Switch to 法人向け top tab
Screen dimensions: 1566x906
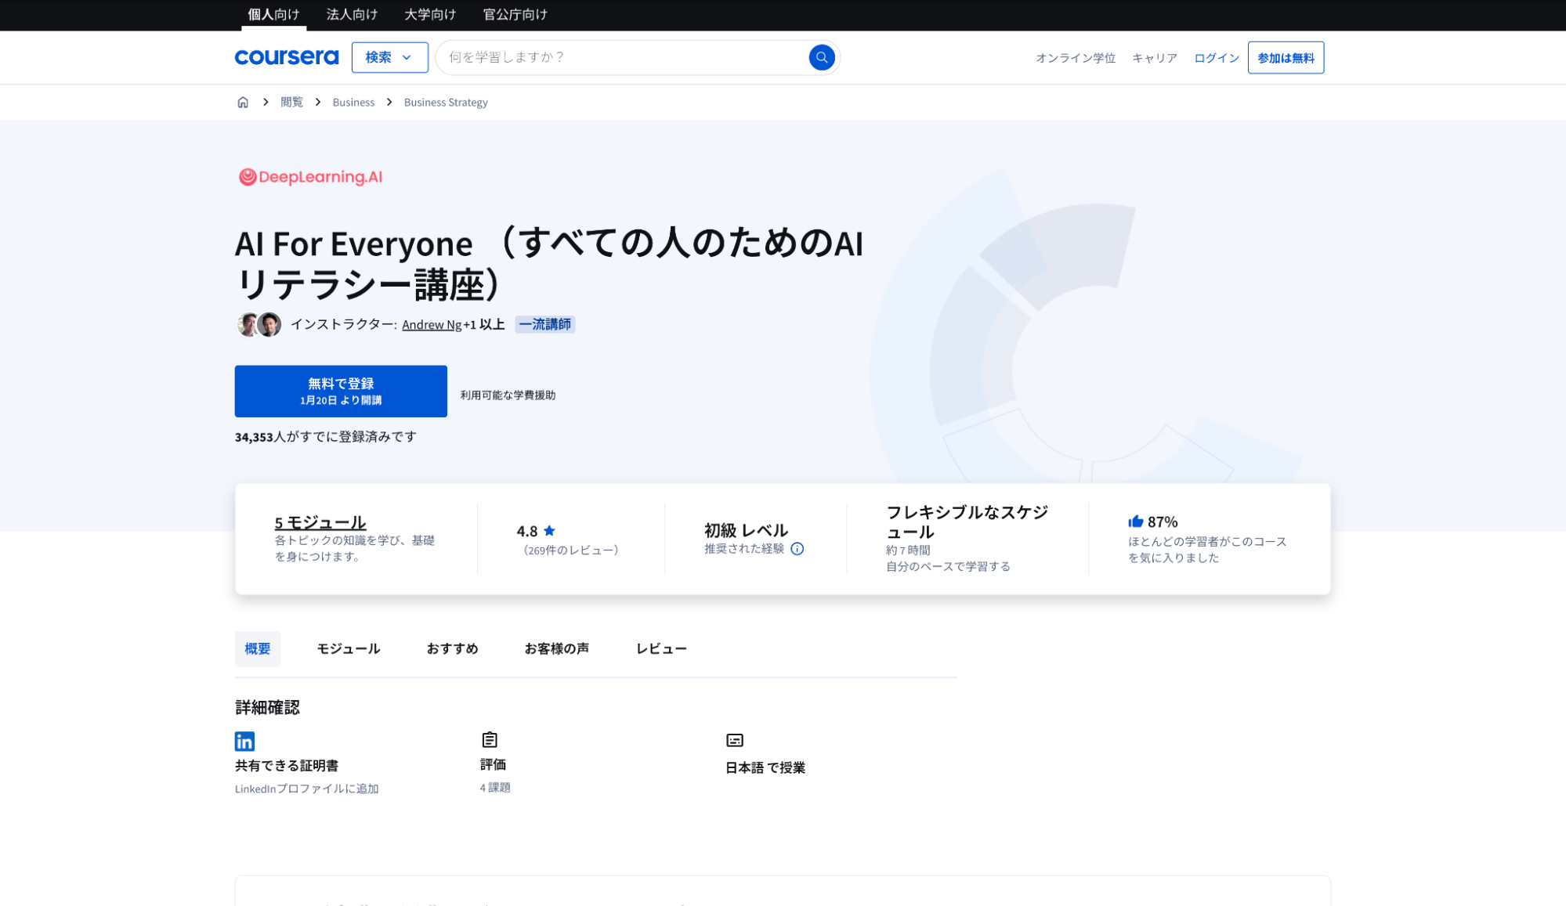[352, 14]
